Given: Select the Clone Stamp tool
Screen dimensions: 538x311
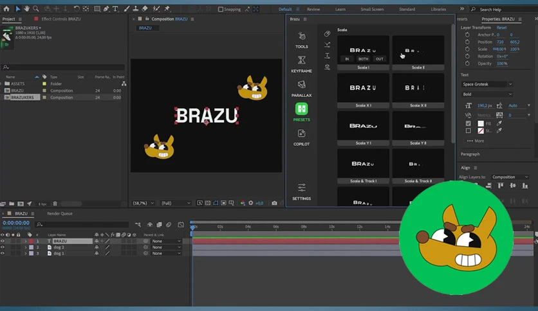Looking at the screenshot, I should tap(136, 9).
